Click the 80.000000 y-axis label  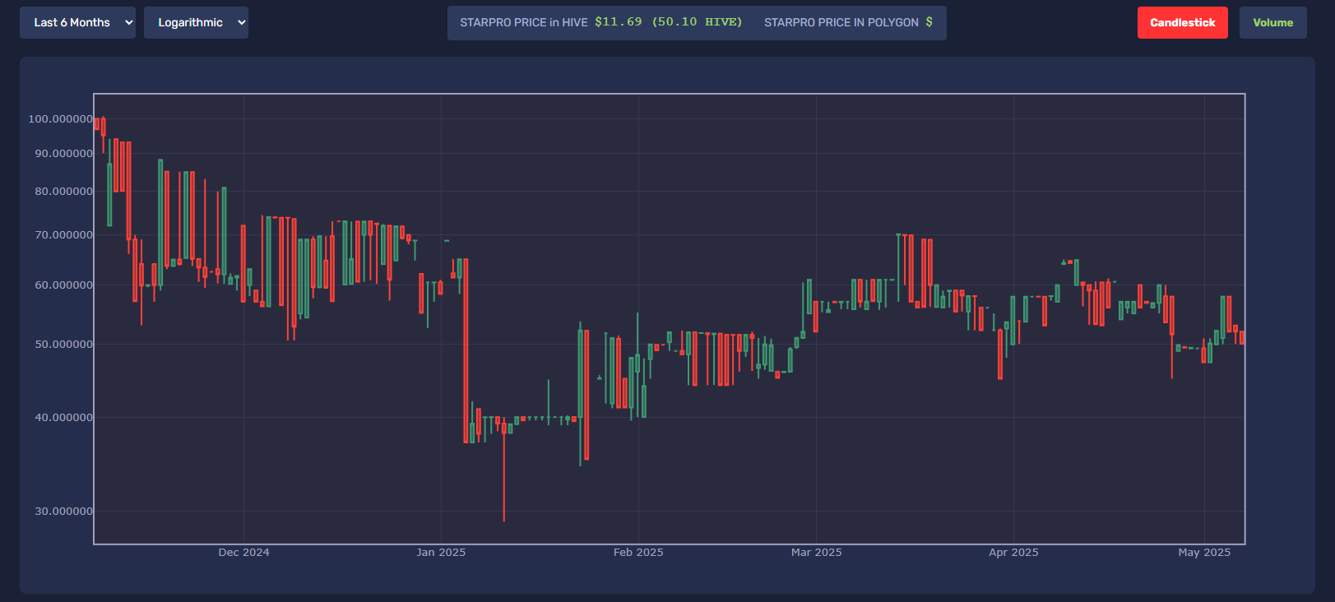tap(64, 192)
